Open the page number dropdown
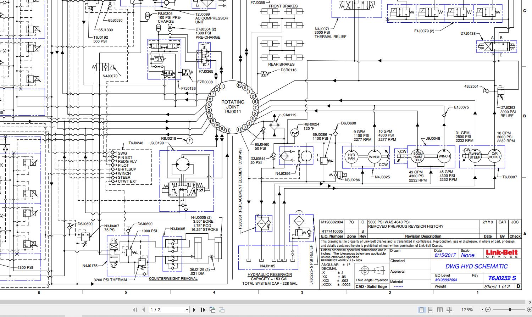This screenshot has width=532, height=317. click(187, 310)
